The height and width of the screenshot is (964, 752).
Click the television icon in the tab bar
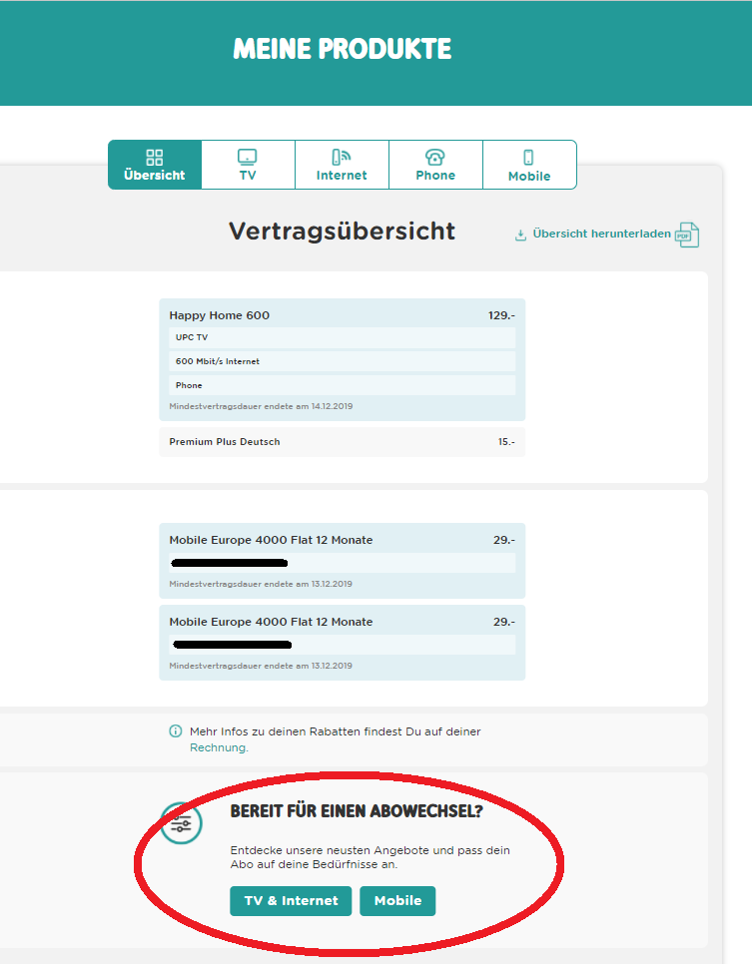point(248,158)
